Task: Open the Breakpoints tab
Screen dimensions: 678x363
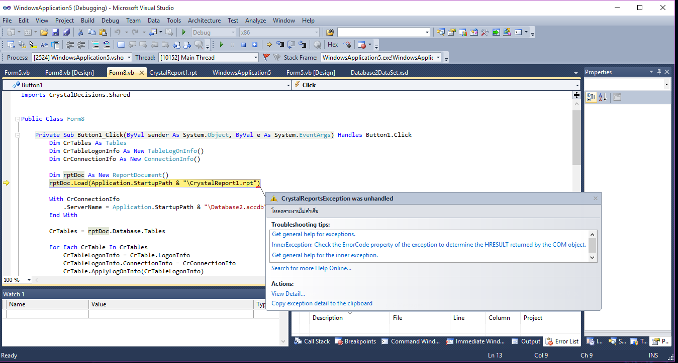Action: pyautogui.click(x=355, y=341)
